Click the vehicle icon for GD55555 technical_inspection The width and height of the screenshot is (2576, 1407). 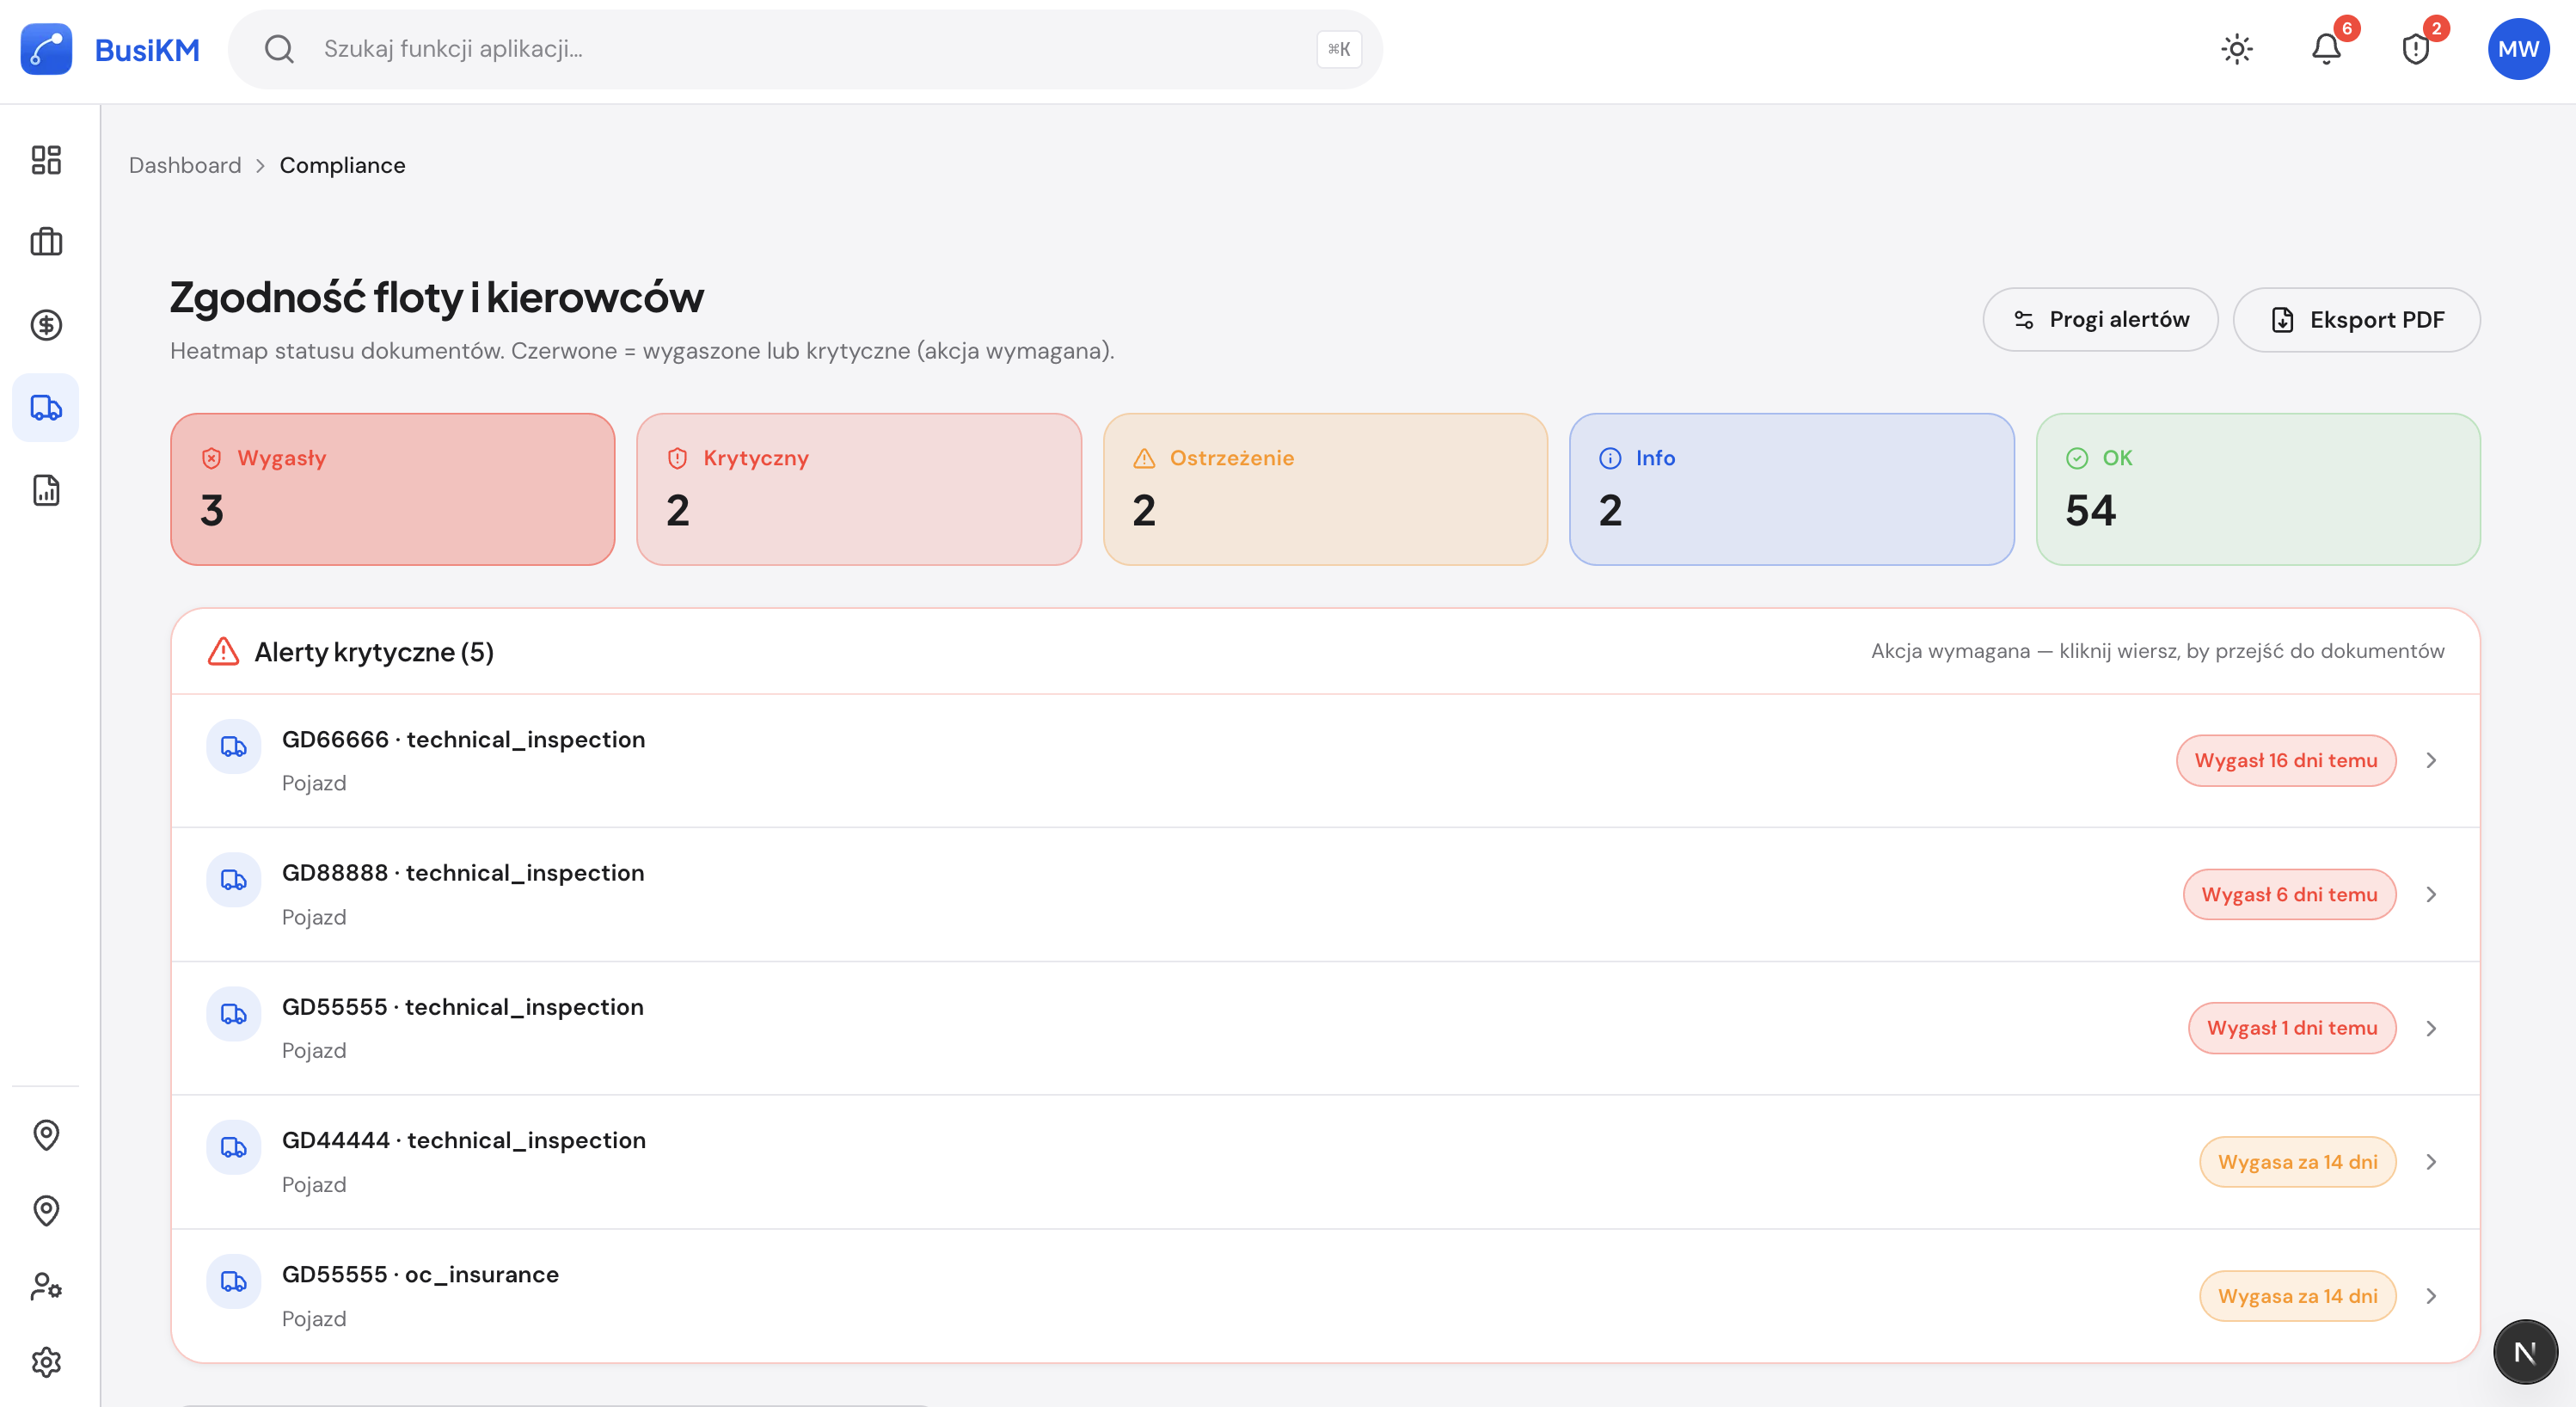coord(234,1014)
